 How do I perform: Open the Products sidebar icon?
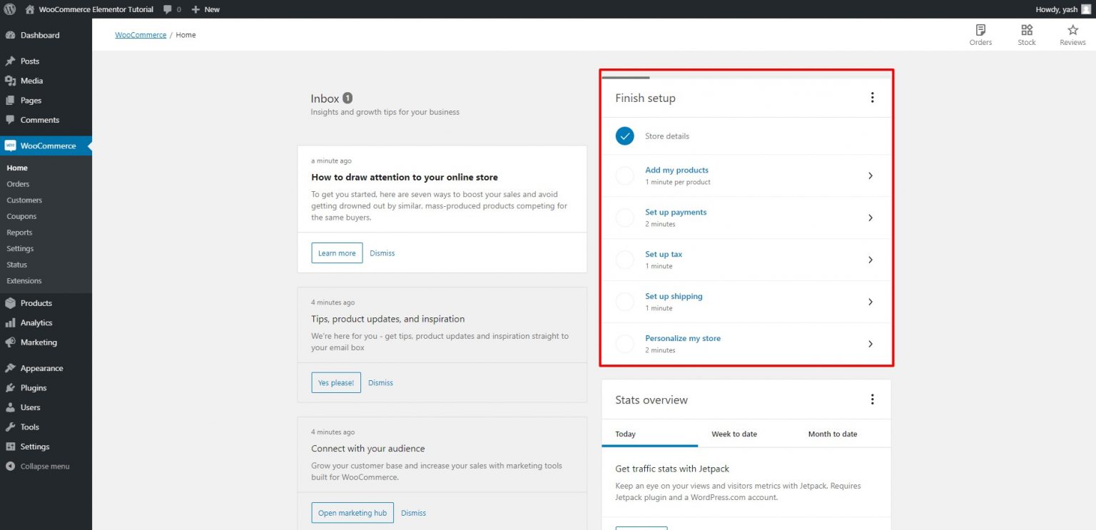[12, 302]
